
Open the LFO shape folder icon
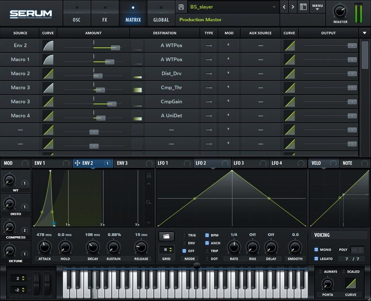[166, 236]
